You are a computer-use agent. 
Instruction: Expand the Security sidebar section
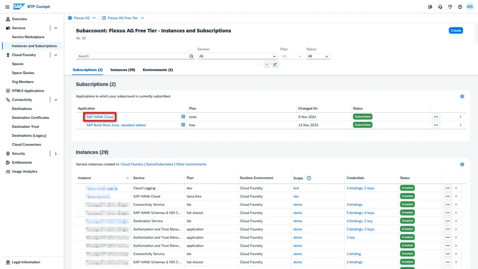[x=56, y=154]
